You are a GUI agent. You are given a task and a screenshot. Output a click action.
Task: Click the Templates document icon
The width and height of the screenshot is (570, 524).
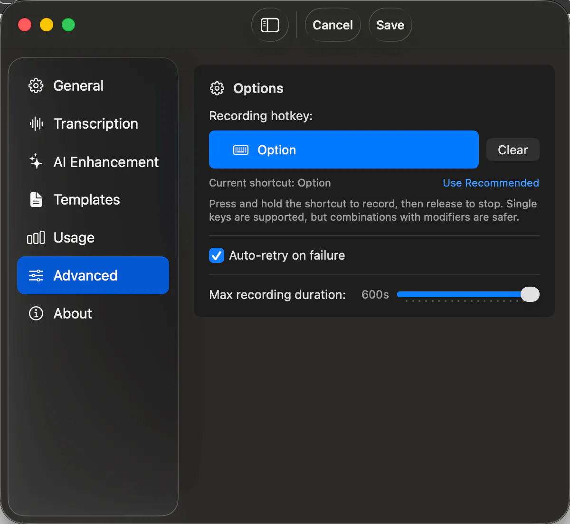(36, 200)
